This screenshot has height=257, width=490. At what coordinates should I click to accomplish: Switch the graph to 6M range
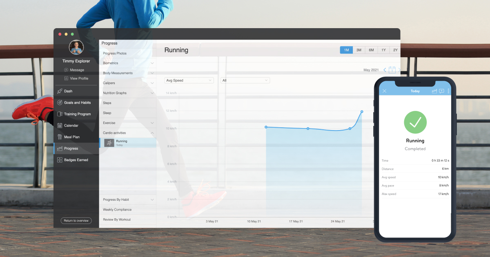(x=371, y=50)
